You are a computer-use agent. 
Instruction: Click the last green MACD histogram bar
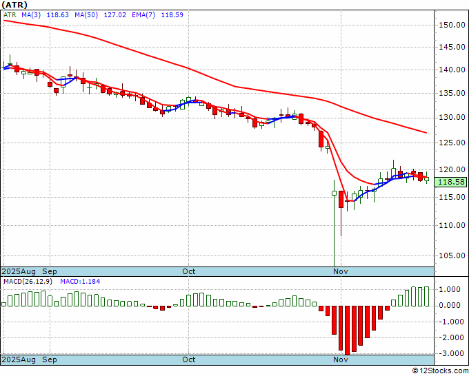[426, 297]
